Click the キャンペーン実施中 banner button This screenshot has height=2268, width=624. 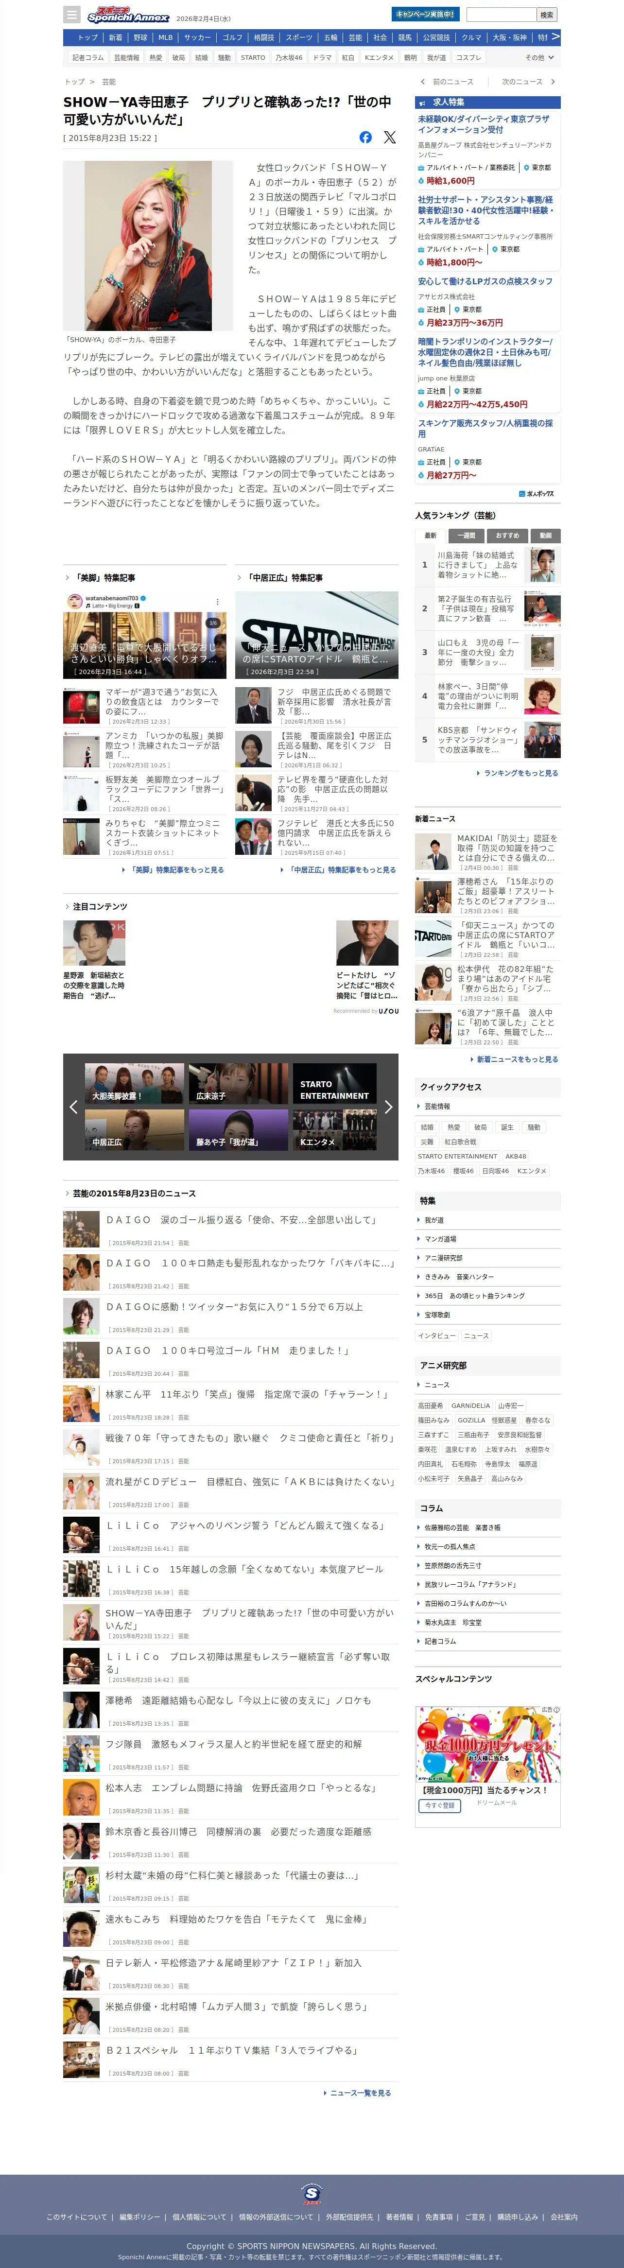click(425, 14)
